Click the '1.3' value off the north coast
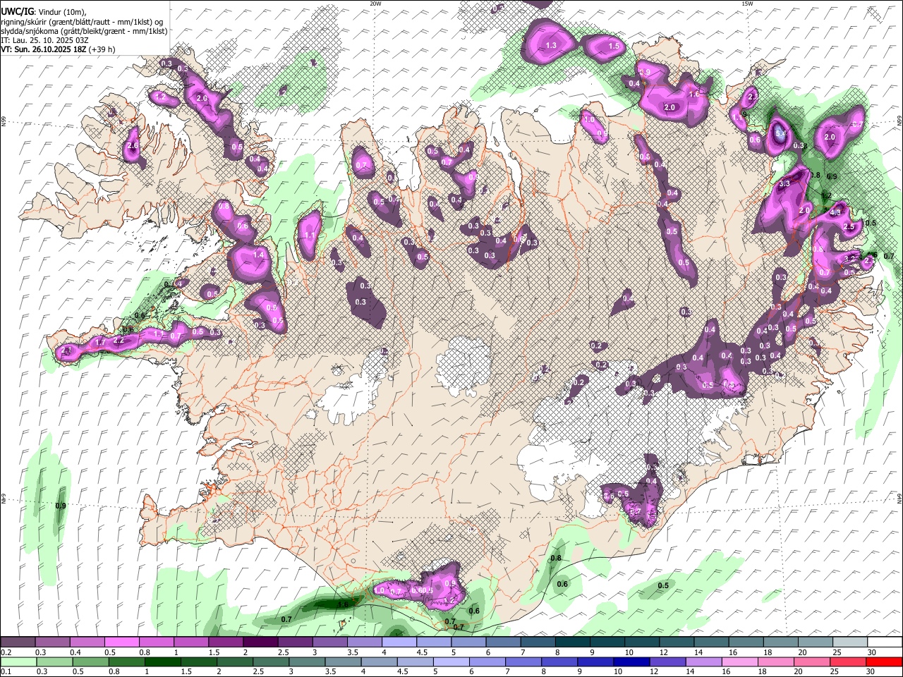Viewport: 903px width, 677px height. pos(552,45)
